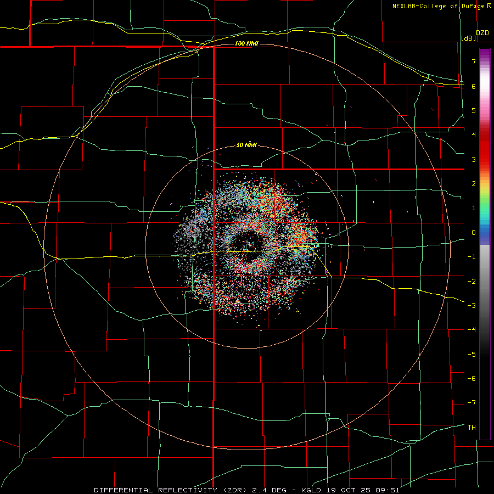Click the 100 NMI range ring label
Image resolution: width=494 pixels, height=494 pixels.
(246, 43)
